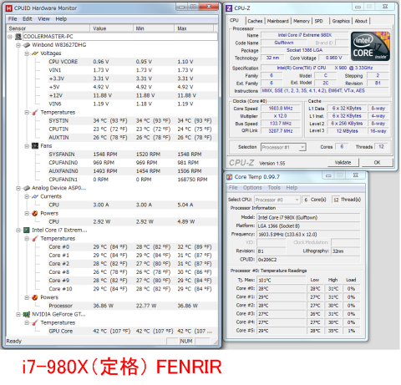Click the Voltages category icon under Winbond
401x385 pixels.
coord(35,53)
